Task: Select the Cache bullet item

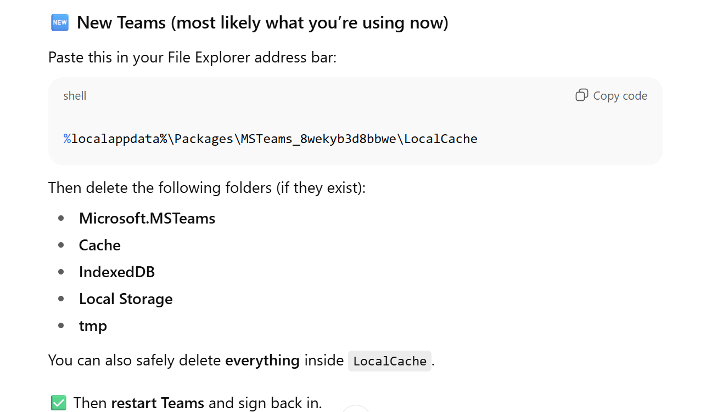Action: tap(99, 245)
